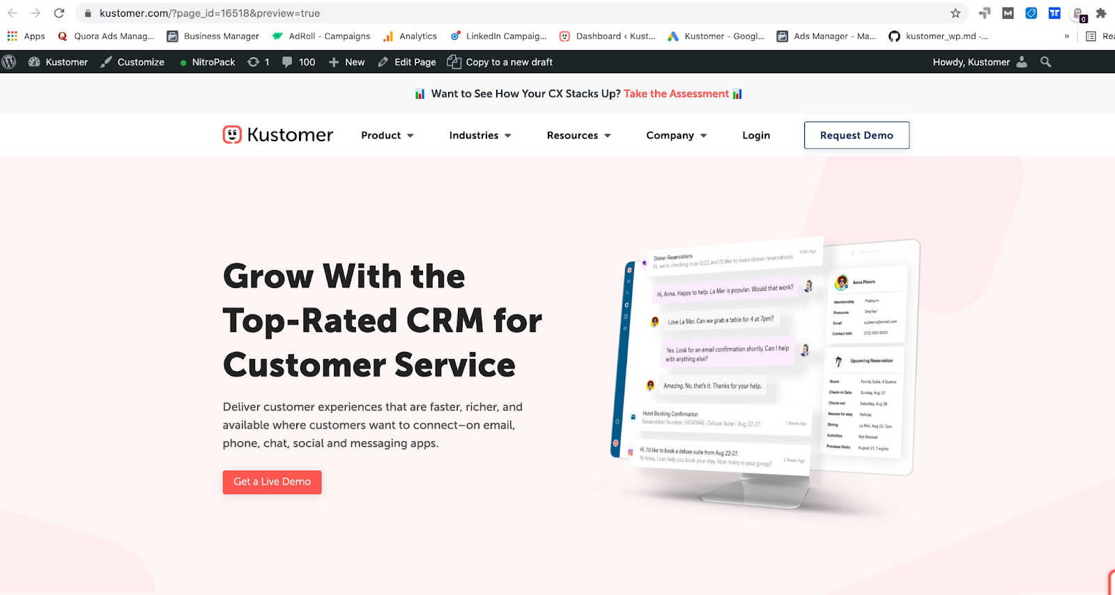
Task: Go back using the browser back arrow
Action: [13, 13]
